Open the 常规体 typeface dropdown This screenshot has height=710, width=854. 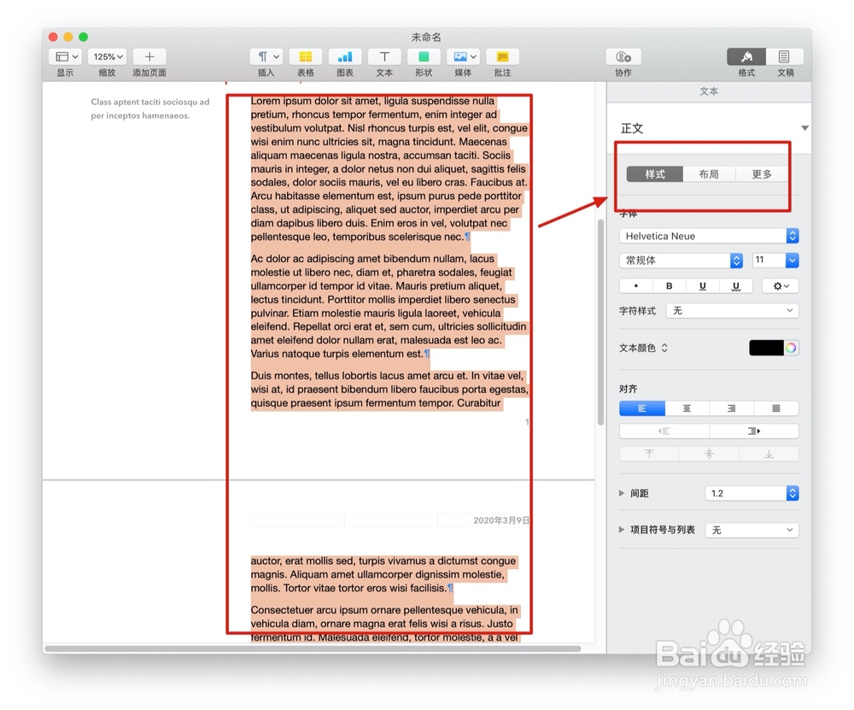681,261
